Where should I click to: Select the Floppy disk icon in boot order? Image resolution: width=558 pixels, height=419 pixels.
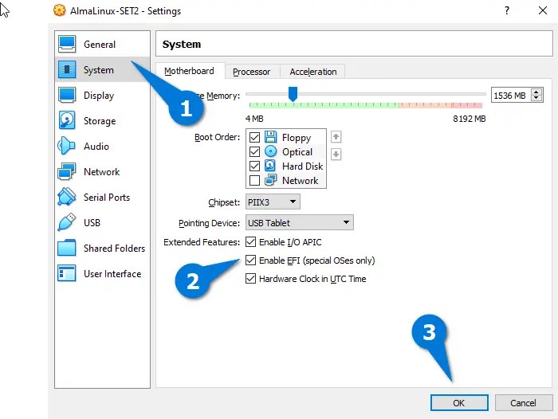coord(271,137)
